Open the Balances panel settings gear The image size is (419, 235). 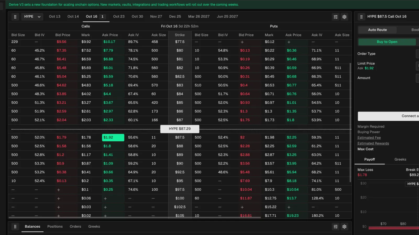click(344, 227)
